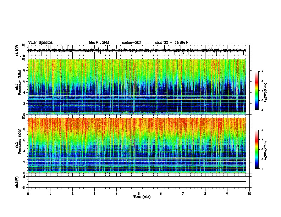Click the "8" tick on ch.2 frequency axis
Screen dimensions: 281x217
25,129
